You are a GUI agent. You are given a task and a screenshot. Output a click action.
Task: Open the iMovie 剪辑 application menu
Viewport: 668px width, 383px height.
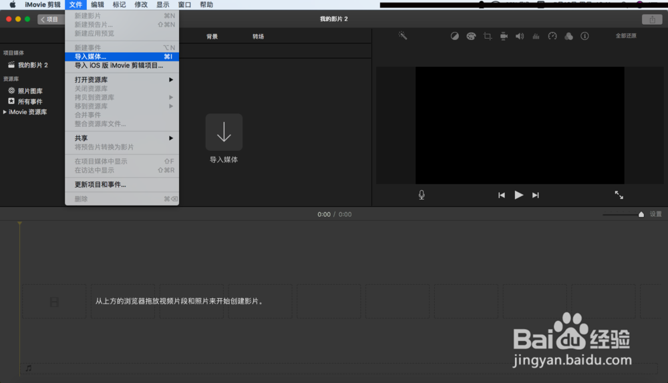(43, 5)
